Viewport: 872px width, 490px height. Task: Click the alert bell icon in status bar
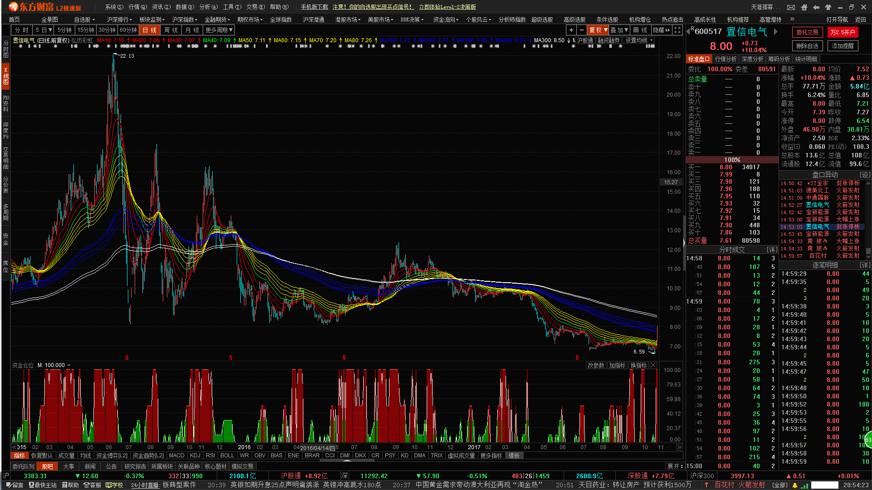tap(795, 485)
